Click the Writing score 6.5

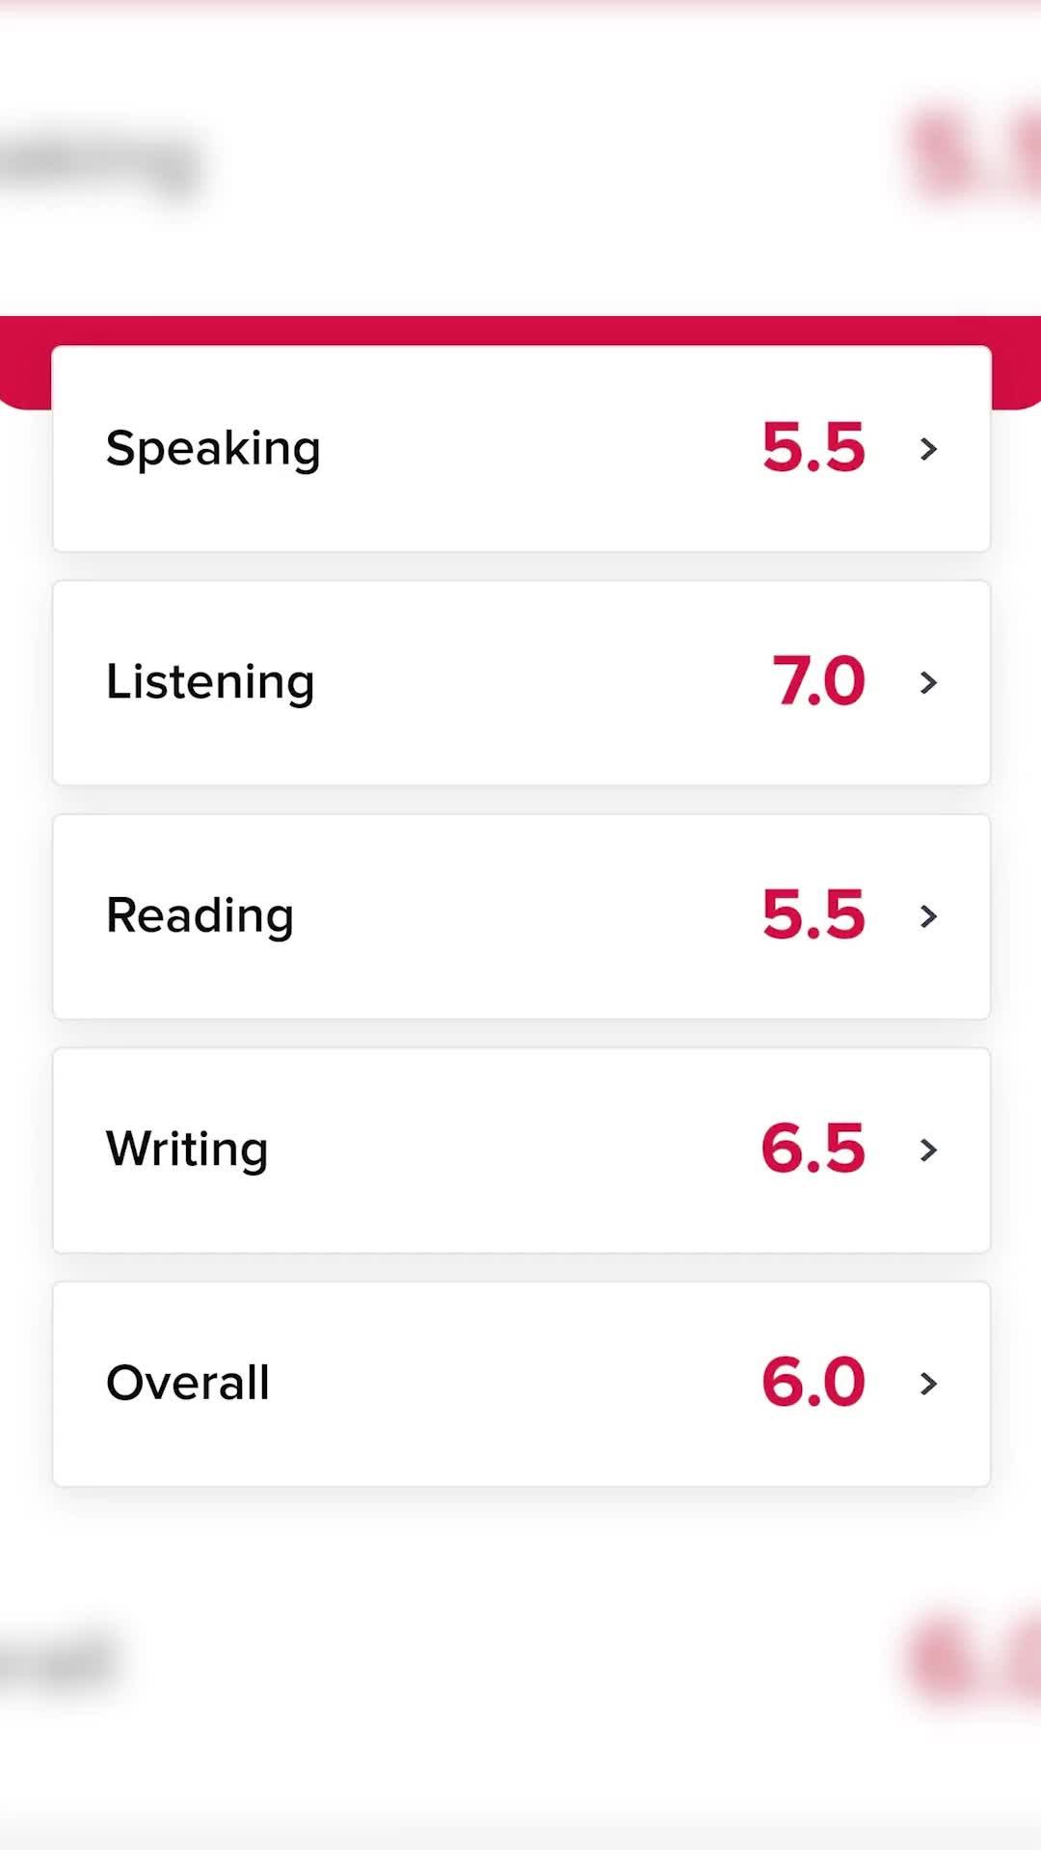coord(814,1149)
